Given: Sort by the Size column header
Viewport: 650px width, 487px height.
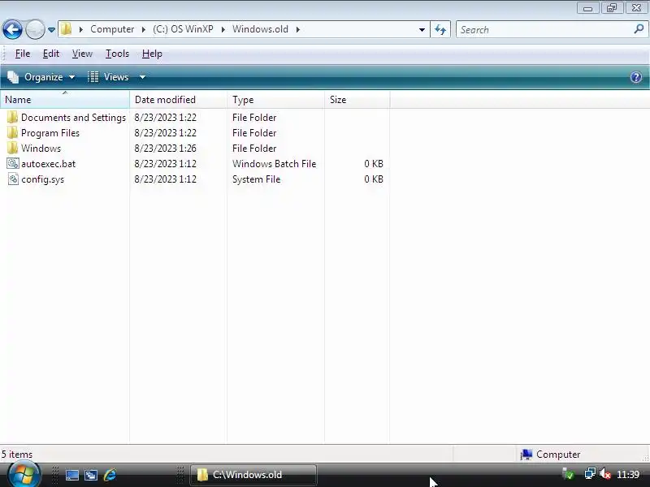Looking at the screenshot, I should [357, 100].
